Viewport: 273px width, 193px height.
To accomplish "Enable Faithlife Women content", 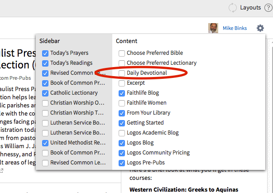I will (x=122, y=103).
